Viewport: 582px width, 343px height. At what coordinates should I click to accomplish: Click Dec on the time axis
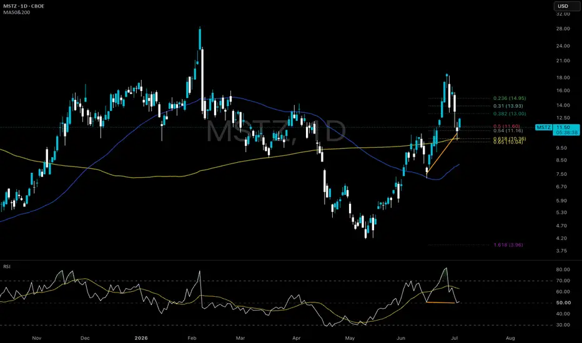(x=85, y=338)
